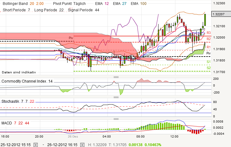This screenshot has width=231, height=147.
Task: Click the Daten sind indikativ notice
Action: [x=19, y=72]
